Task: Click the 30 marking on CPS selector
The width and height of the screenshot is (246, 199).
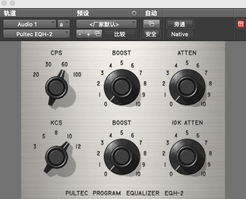Action: (x=48, y=64)
